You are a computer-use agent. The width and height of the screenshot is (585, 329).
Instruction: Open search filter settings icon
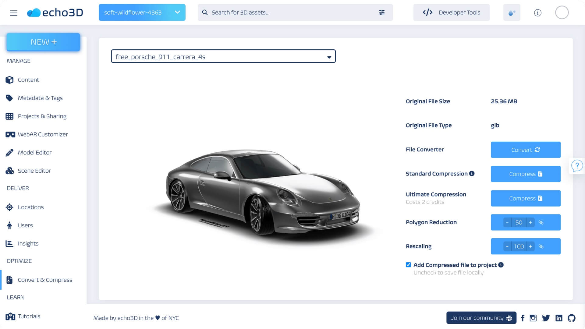click(x=382, y=12)
